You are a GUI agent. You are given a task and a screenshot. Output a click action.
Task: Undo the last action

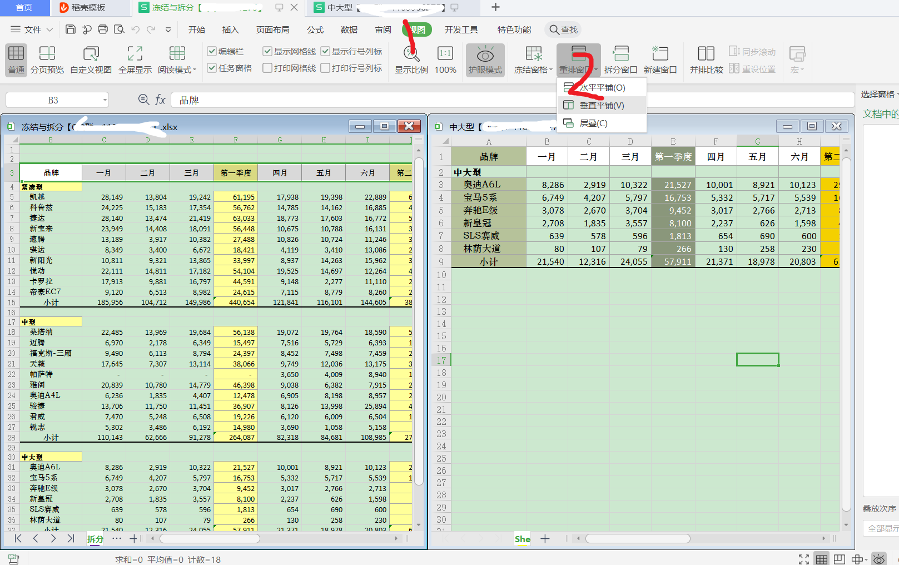point(135,29)
